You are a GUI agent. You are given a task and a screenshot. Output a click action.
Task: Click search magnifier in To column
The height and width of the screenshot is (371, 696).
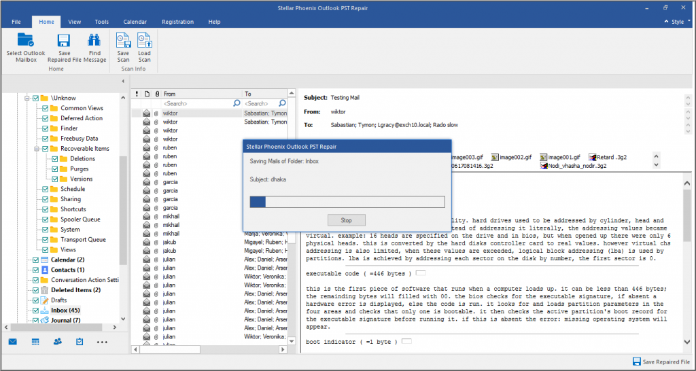coord(282,103)
